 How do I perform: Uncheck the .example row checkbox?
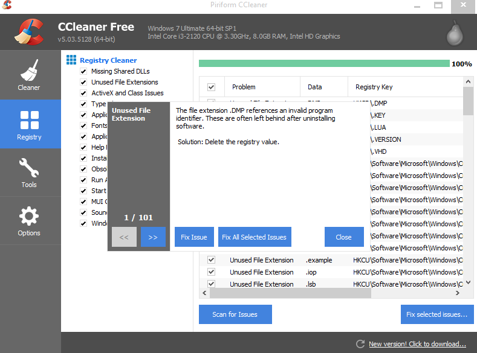212,260
